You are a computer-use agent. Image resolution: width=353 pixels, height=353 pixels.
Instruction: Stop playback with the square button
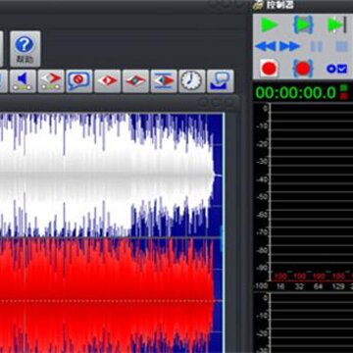pyautogui.click(x=342, y=46)
